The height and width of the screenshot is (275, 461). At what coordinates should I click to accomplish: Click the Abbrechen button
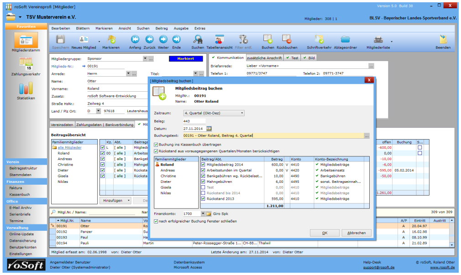(x=356, y=233)
